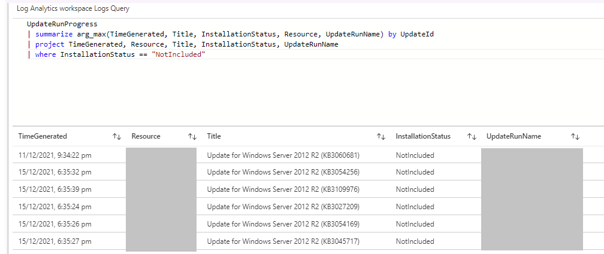Select the 11/12/2021, 9:34:22 pm timestamp cell

(55, 155)
